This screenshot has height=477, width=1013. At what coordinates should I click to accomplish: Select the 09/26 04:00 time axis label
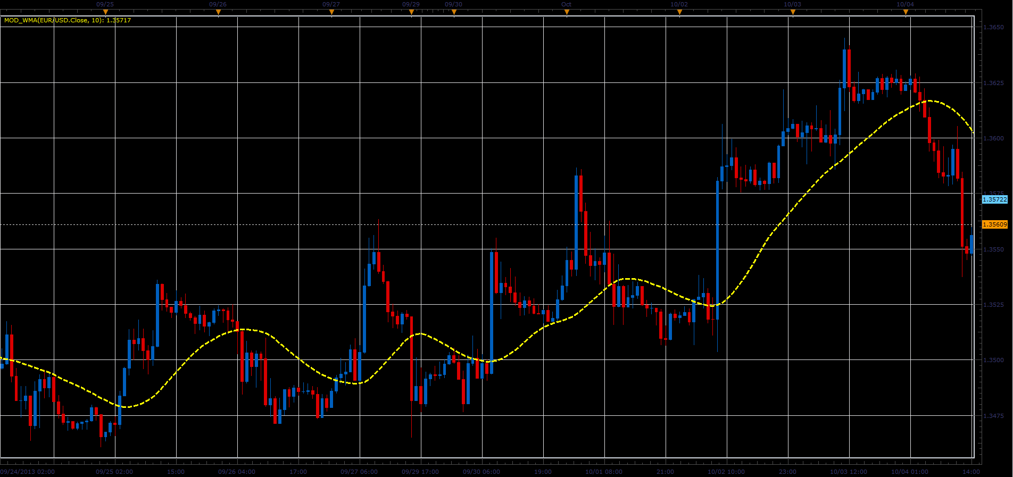pos(237,472)
